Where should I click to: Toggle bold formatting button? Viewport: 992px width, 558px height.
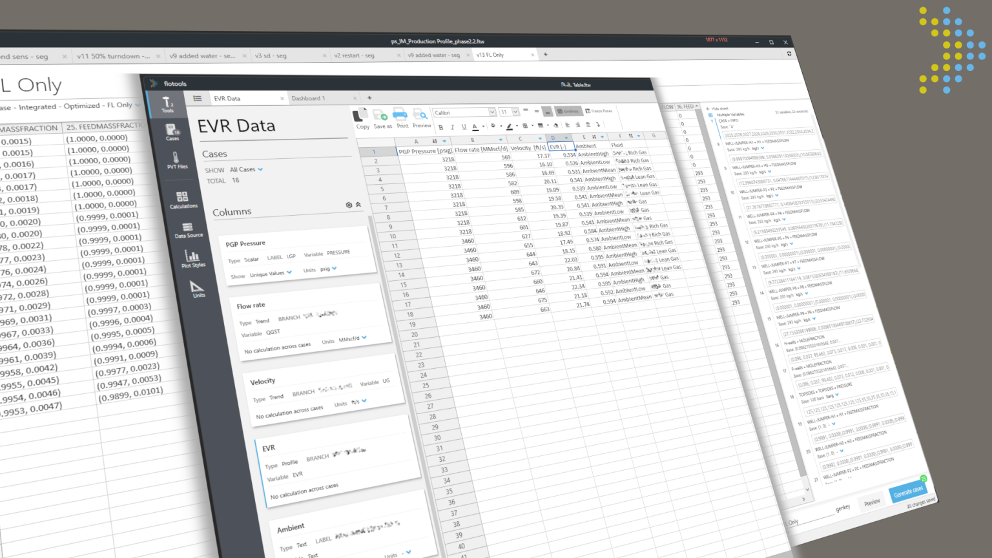point(441,127)
